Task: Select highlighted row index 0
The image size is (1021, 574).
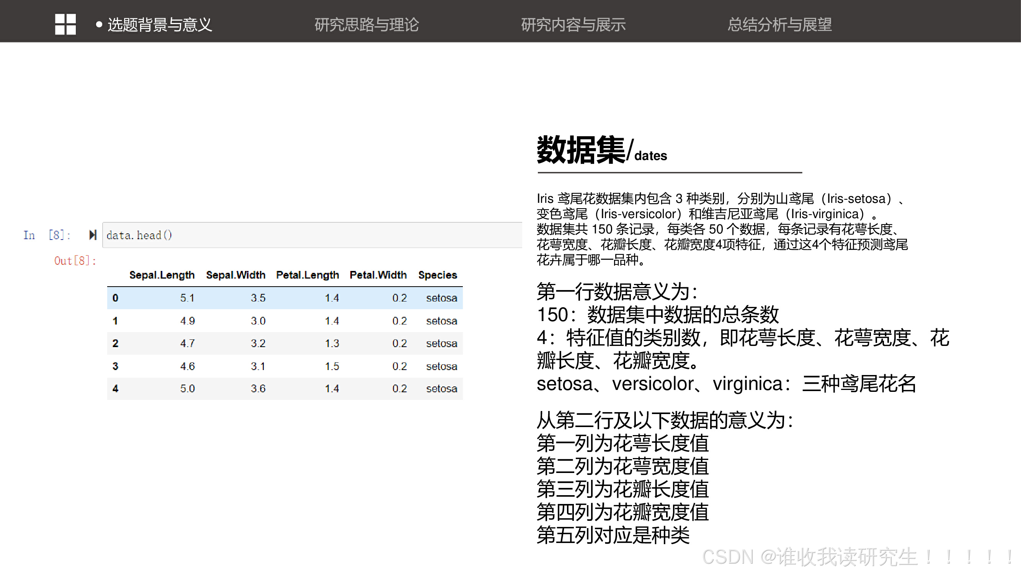Action: [115, 298]
